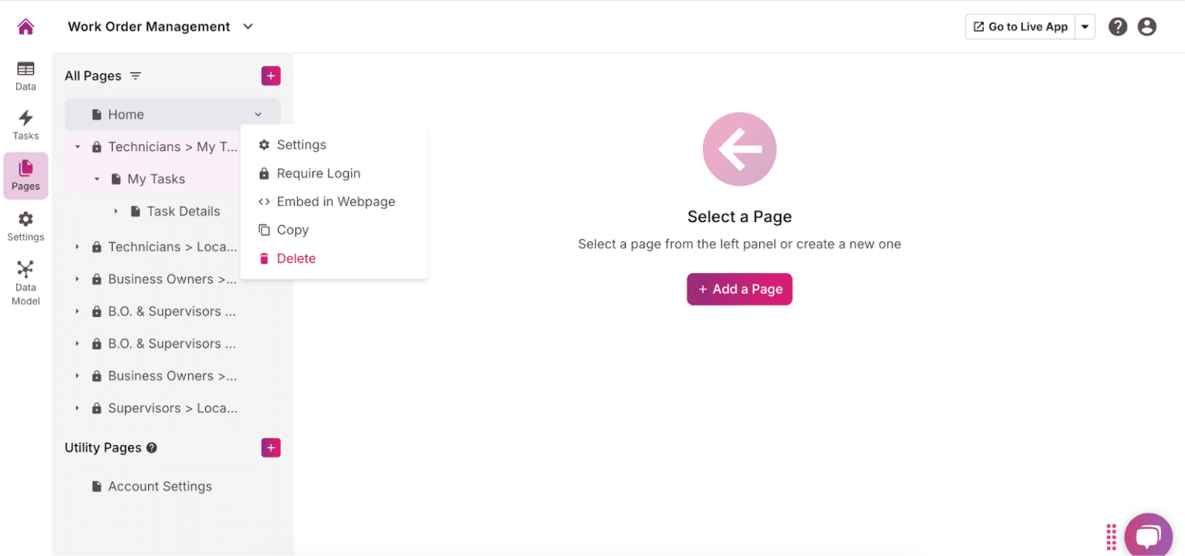This screenshot has width=1185, height=556.
Task: Open the Work Order Management app dropdown
Action: click(248, 25)
